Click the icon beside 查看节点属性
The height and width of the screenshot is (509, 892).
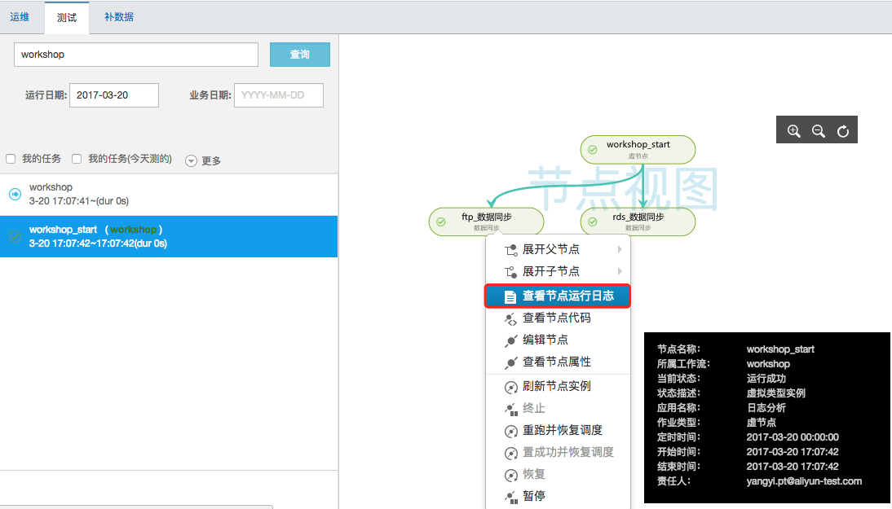pos(511,362)
